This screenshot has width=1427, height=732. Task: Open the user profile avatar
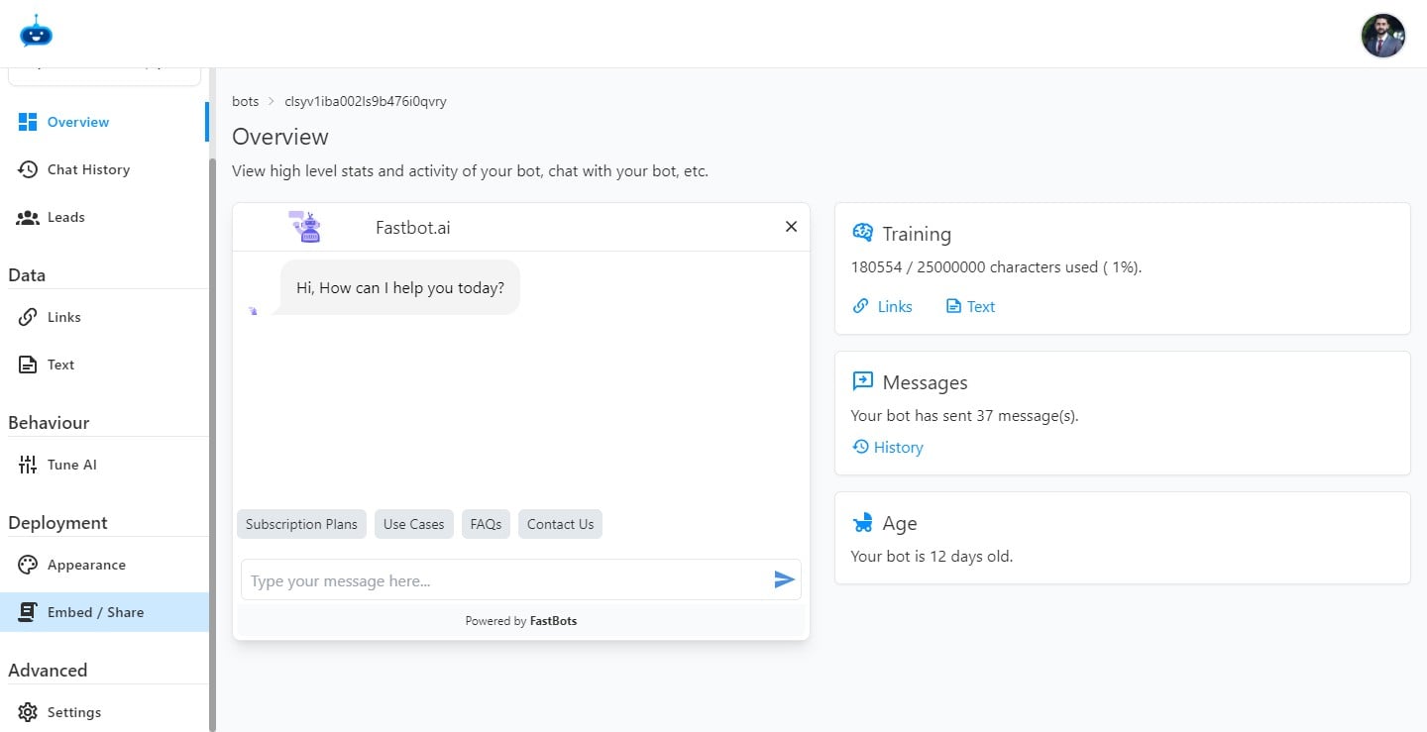(1382, 36)
